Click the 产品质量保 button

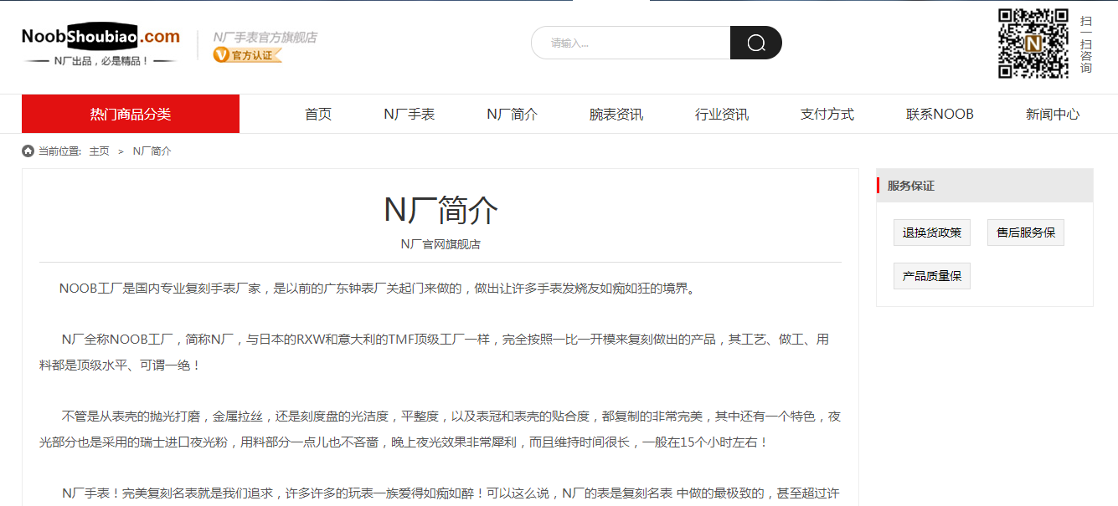932,276
